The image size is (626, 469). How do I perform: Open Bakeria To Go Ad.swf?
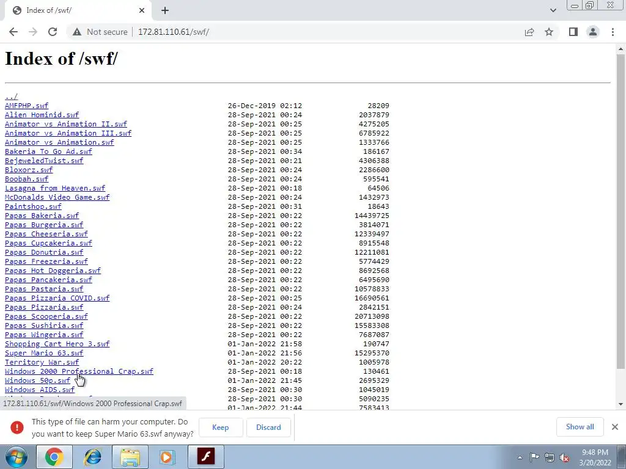pyautogui.click(x=48, y=151)
